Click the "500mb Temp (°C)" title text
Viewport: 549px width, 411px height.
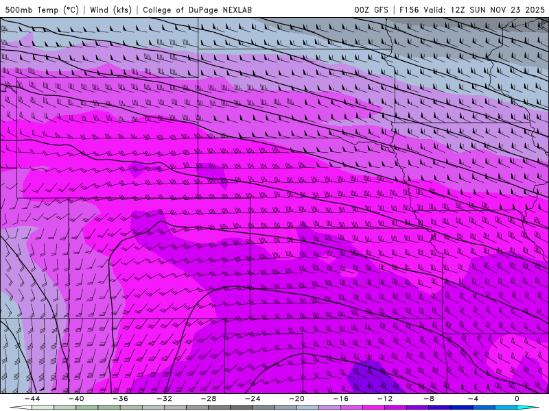(x=42, y=10)
